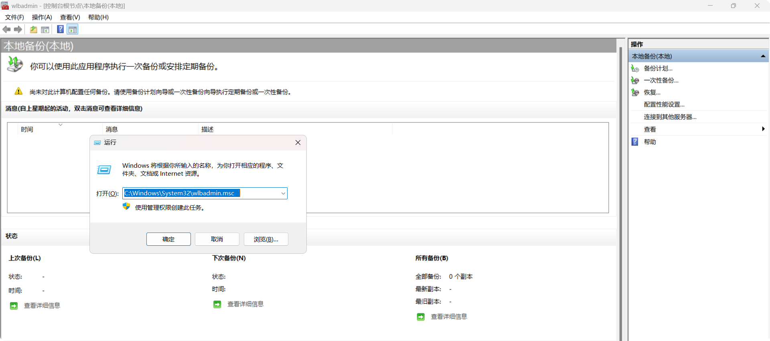Screen dimensions: 770x341
Task: Click the 使用管理权限创建此任务 text
Action: pyautogui.click(x=170, y=208)
